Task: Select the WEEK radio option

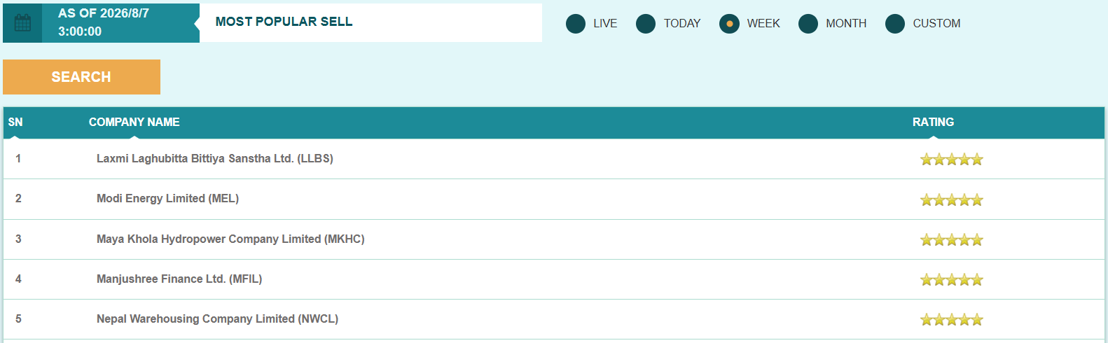Action: [729, 24]
